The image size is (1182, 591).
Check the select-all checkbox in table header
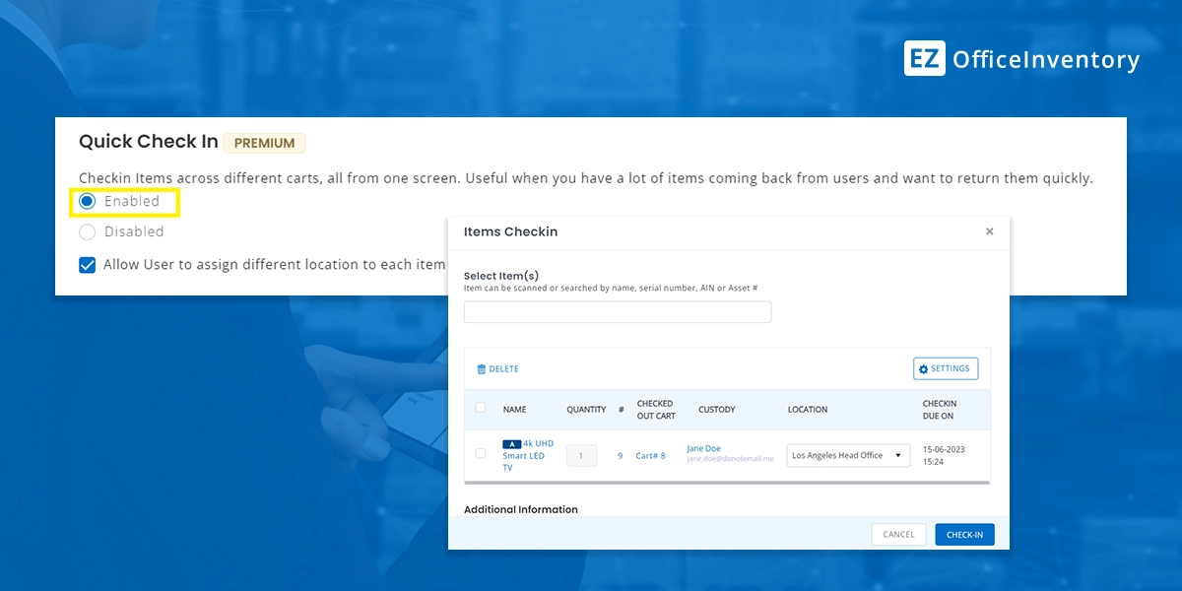tap(480, 407)
